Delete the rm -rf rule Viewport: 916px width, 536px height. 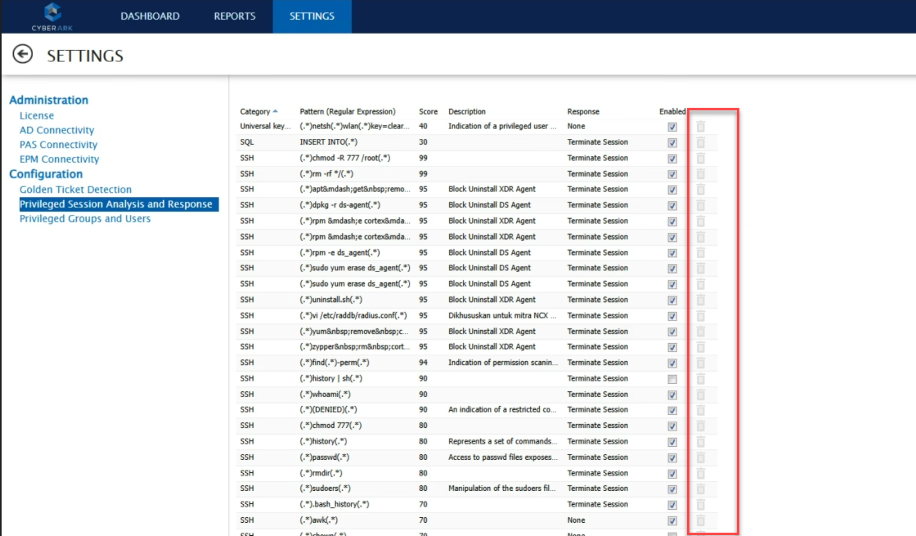(700, 173)
